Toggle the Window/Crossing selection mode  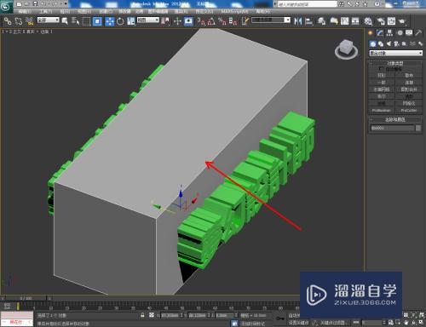point(97,21)
